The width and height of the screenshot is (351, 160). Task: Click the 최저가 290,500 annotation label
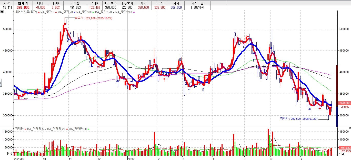point(299,119)
